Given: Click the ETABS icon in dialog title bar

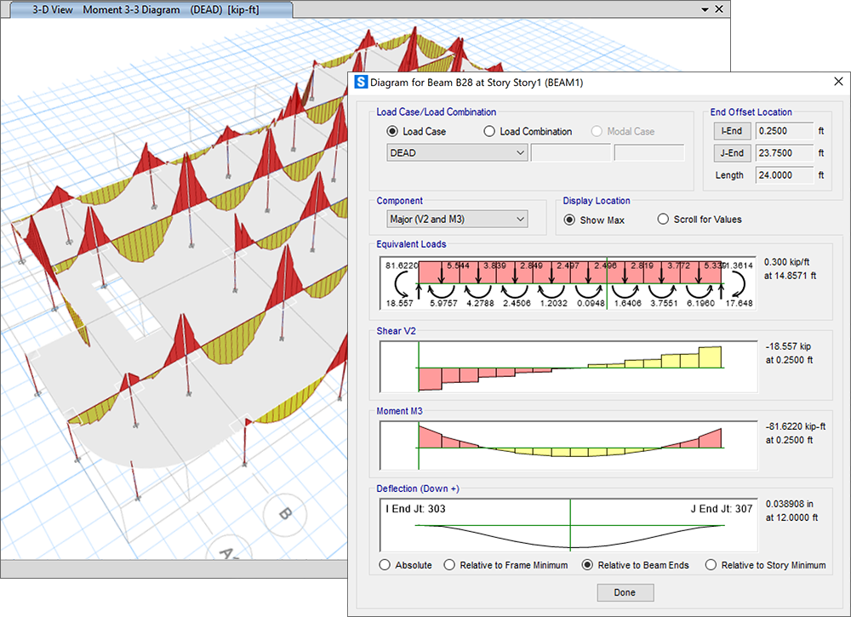Looking at the screenshot, I should point(360,83).
